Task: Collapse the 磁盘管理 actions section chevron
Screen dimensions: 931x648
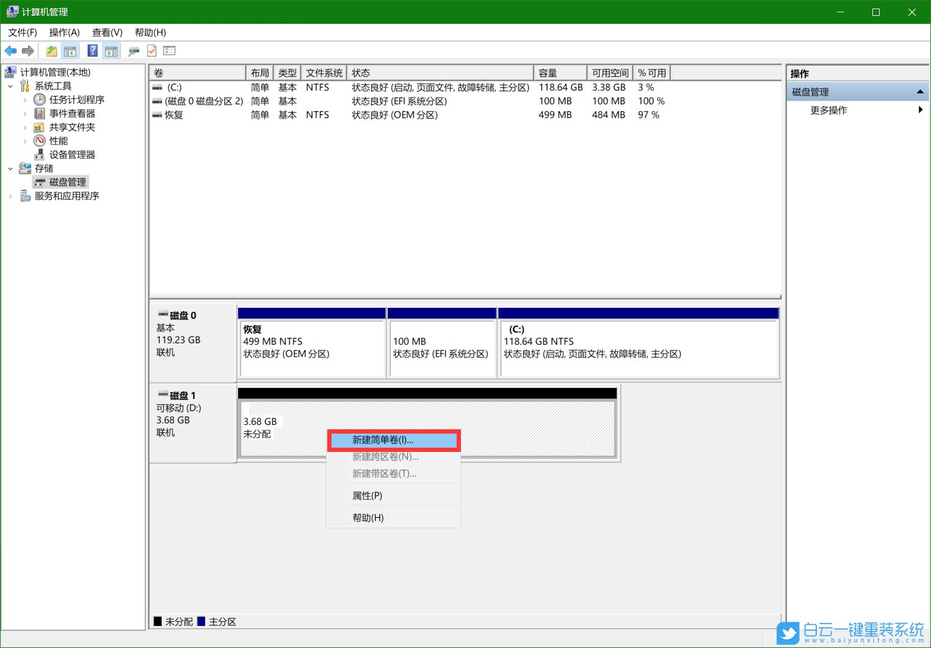Action: point(919,91)
